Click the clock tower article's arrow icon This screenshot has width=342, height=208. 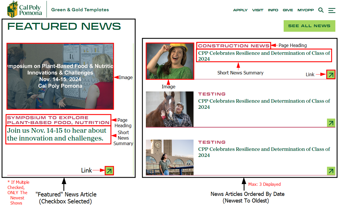[331, 171]
